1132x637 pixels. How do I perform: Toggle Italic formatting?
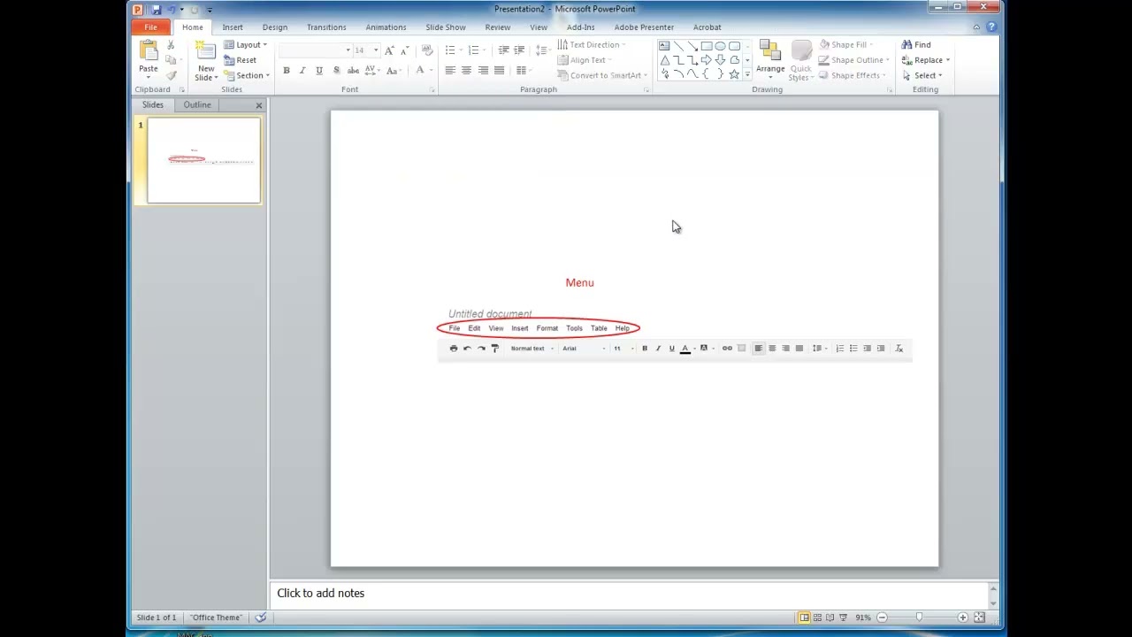[x=302, y=71]
